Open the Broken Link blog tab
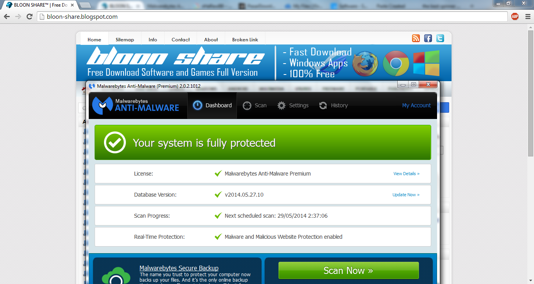534x284 pixels. tap(245, 39)
